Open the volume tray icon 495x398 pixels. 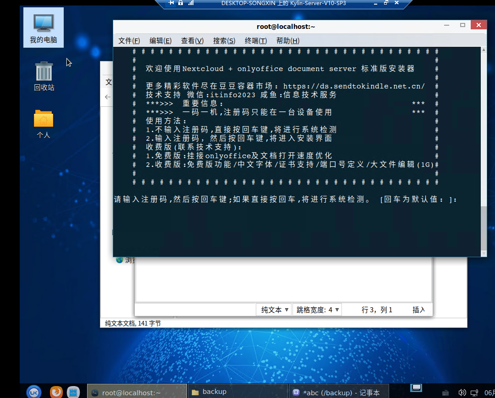click(x=462, y=392)
